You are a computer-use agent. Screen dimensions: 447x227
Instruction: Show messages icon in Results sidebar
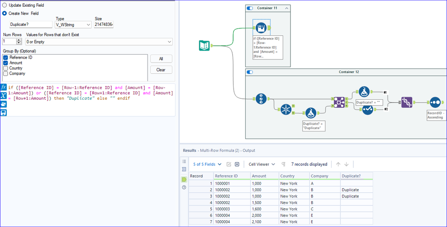pyautogui.click(x=184, y=169)
